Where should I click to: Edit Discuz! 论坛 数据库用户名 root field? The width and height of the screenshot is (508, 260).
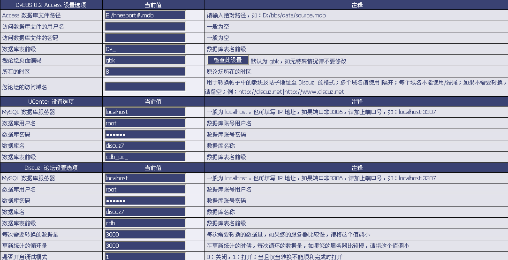145,189
